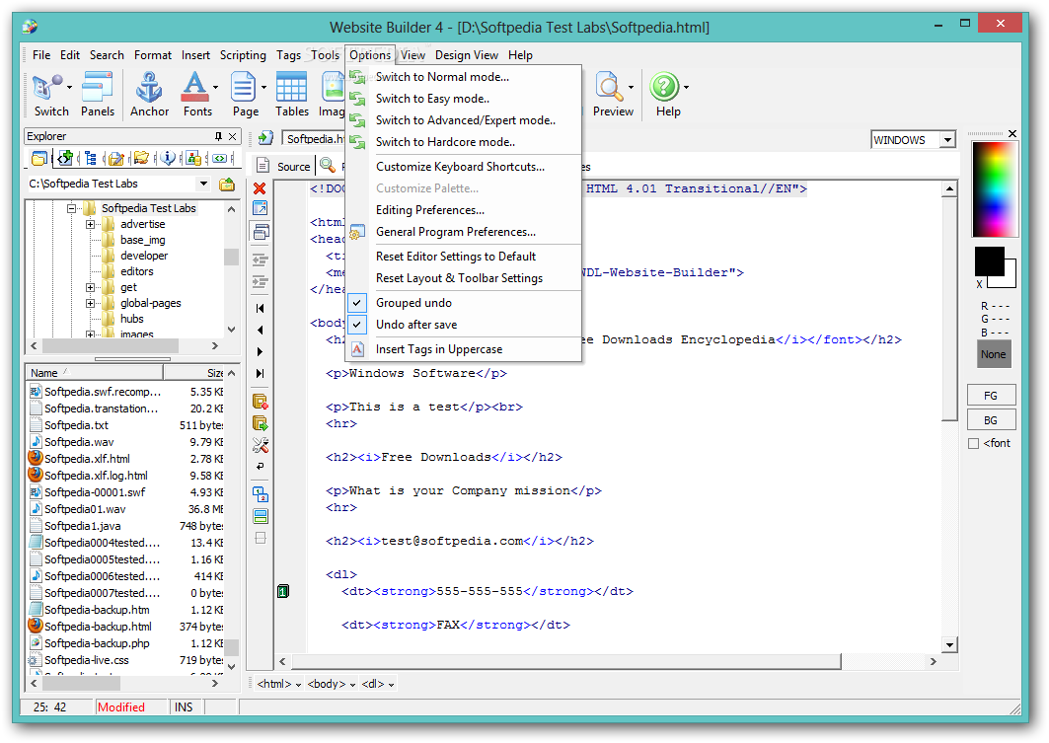
Task: Click the folder-up icon beside path box
Action: coord(227,184)
